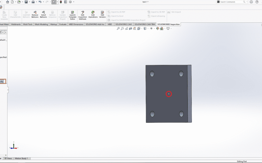
Task: Select the bottom-right hole on the plate
Action: click(x=181, y=114)
